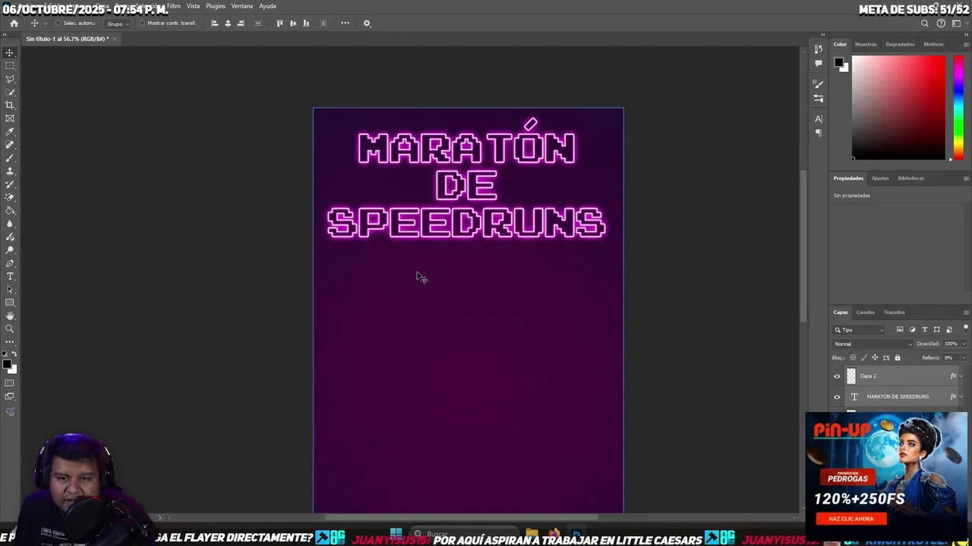Open the Character panel icon
The image size is (972, 546).
tap(818, 119)
